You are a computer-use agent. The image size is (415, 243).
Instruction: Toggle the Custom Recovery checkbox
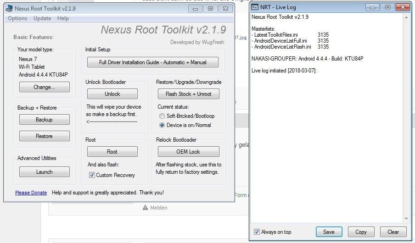click(x=92, y=175)
